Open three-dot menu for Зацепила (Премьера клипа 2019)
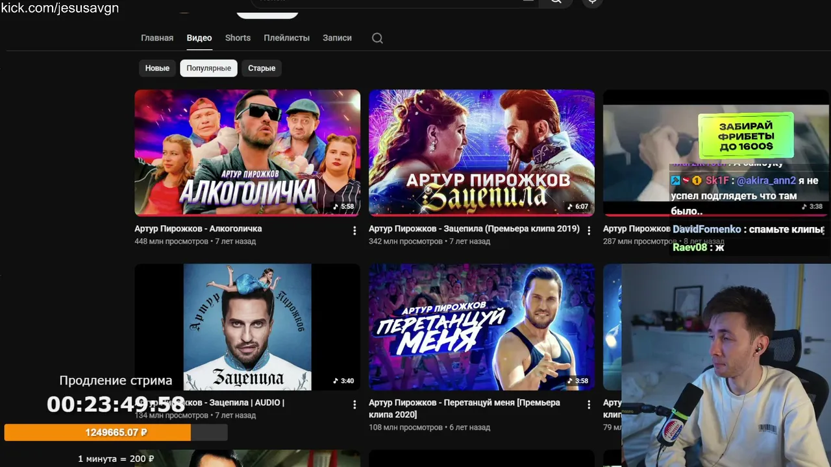This screenshot has width=831, height=467. coord(589,230)
